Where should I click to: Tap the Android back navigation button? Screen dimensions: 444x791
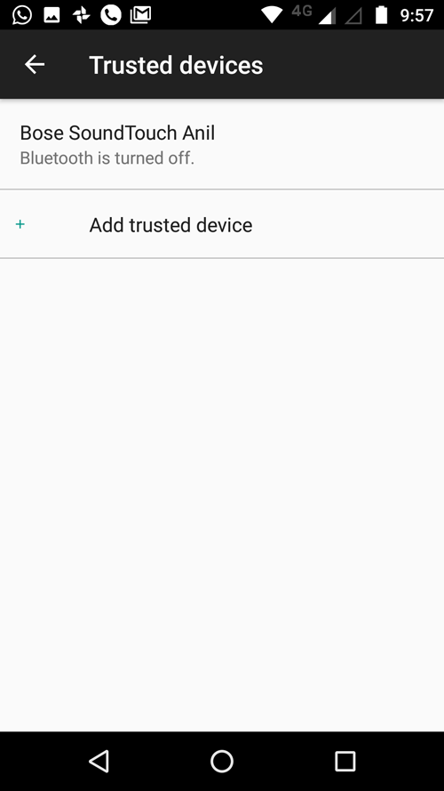pyautogui.click(x=99, y=761)
